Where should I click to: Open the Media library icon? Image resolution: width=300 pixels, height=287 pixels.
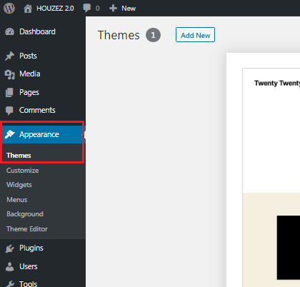(x=10, y=74)
